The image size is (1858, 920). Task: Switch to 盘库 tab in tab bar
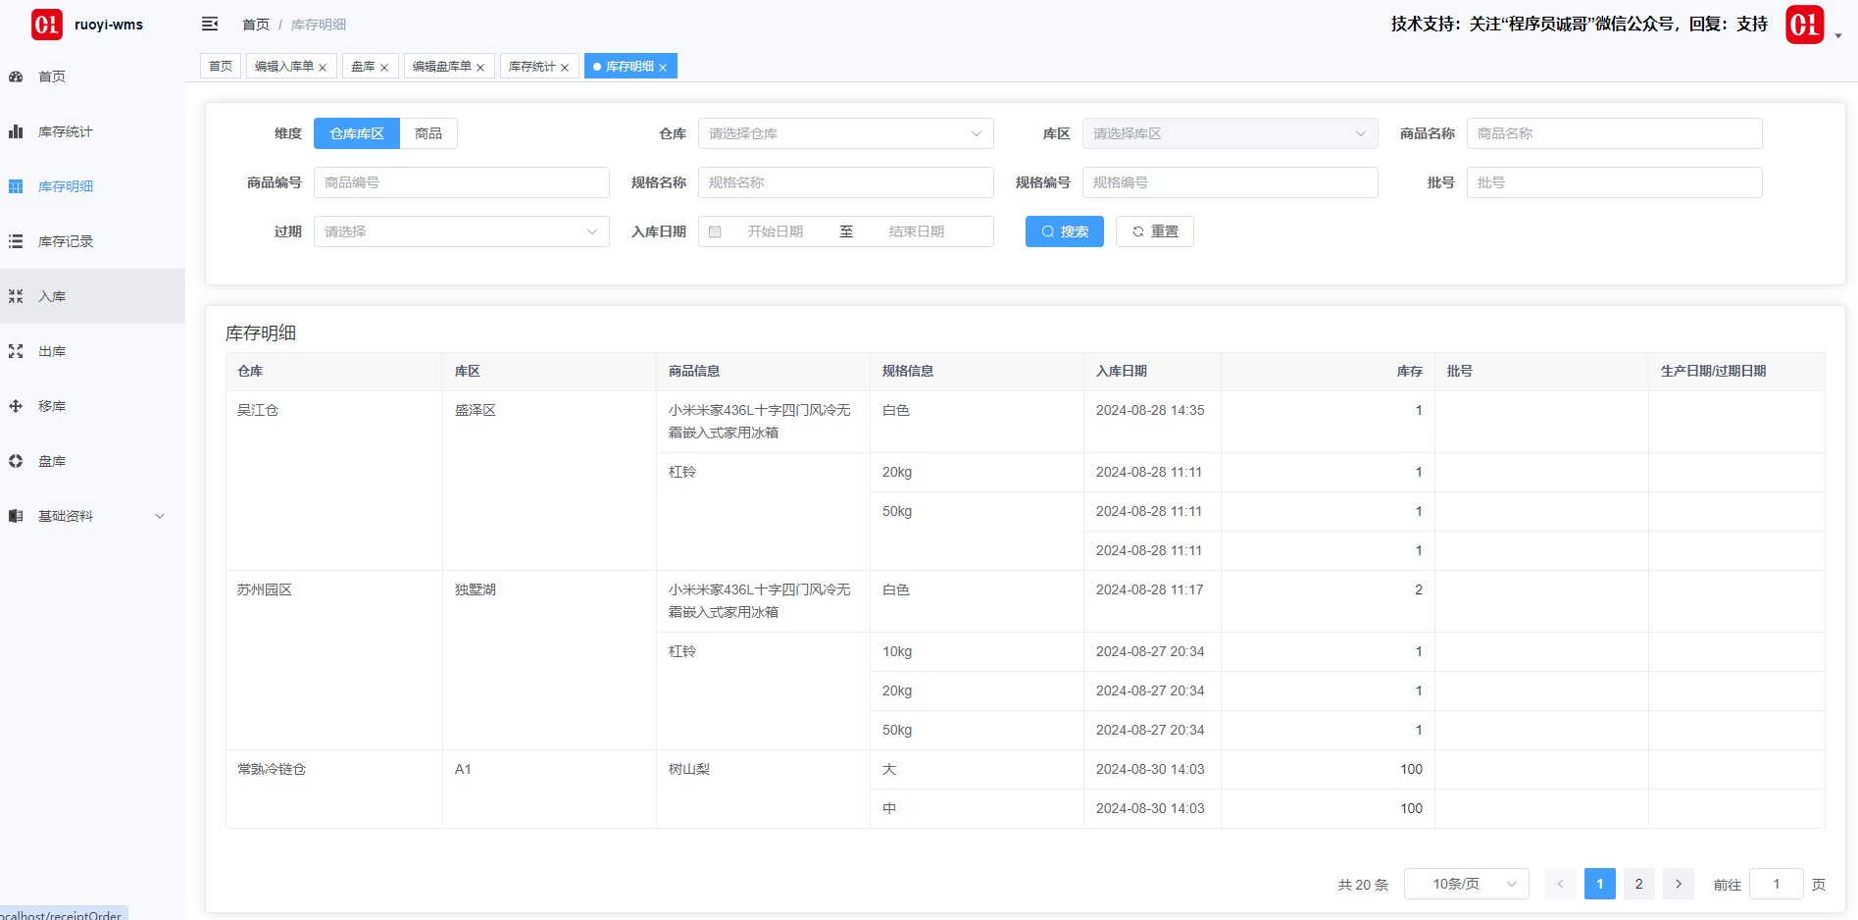click(x=364, y=66)
